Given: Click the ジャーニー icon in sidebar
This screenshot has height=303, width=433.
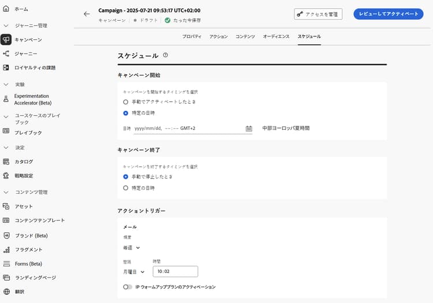Looking at the screenshot, I should click(6, 54).
